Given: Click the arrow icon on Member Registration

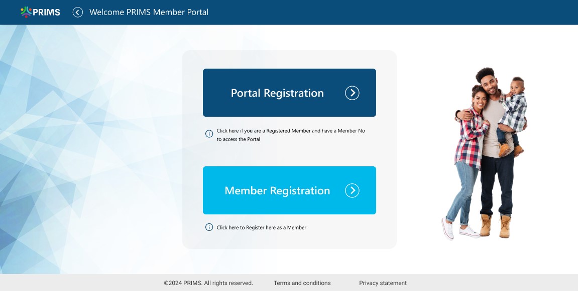Looking at the screenshot, I should pos(352,190).
